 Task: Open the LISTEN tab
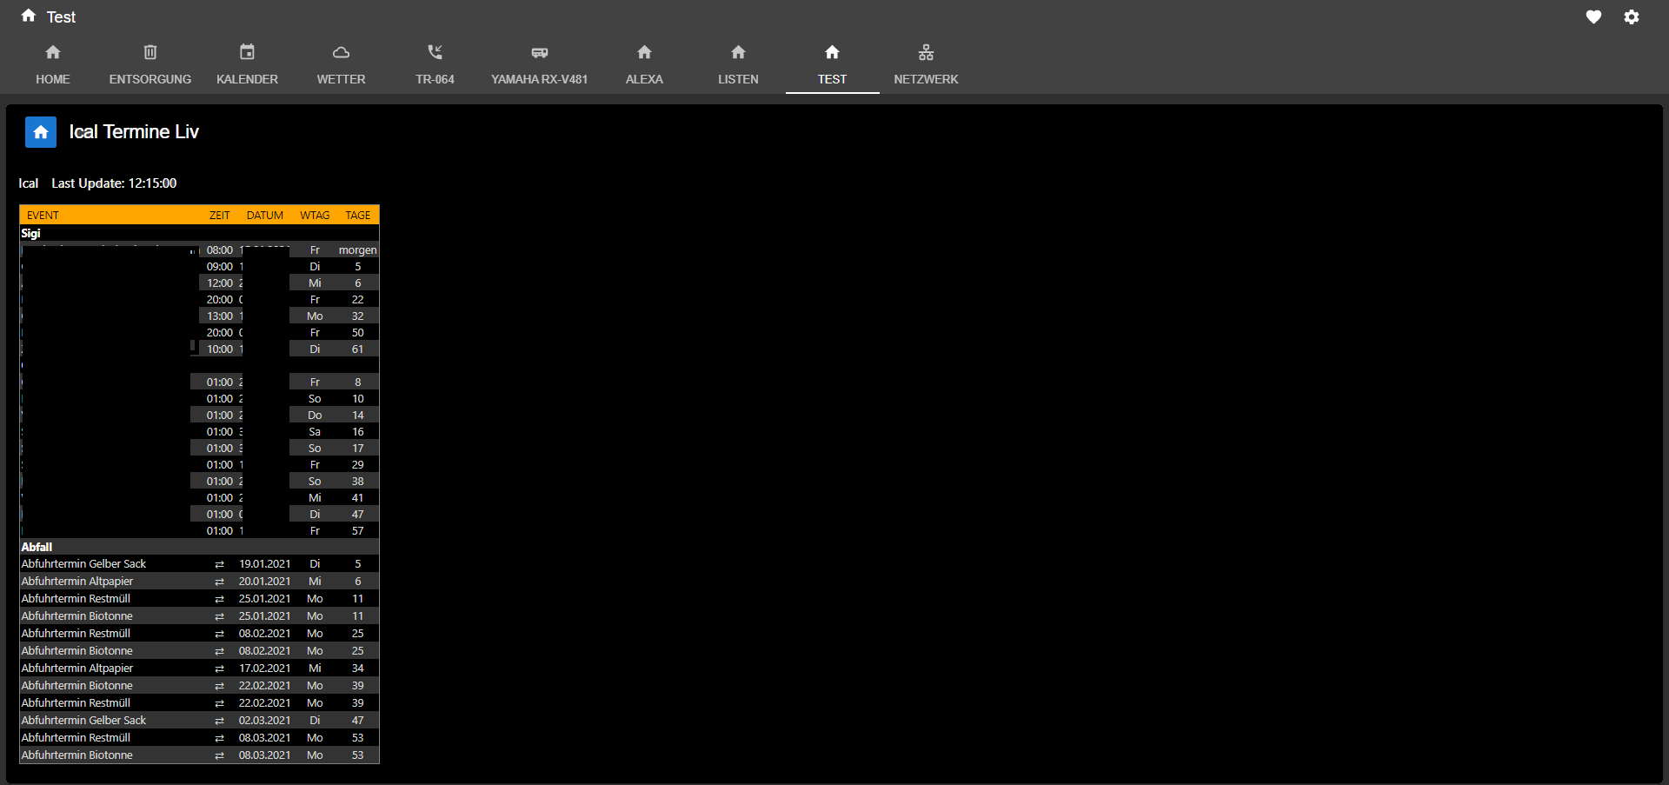point(738,64)
